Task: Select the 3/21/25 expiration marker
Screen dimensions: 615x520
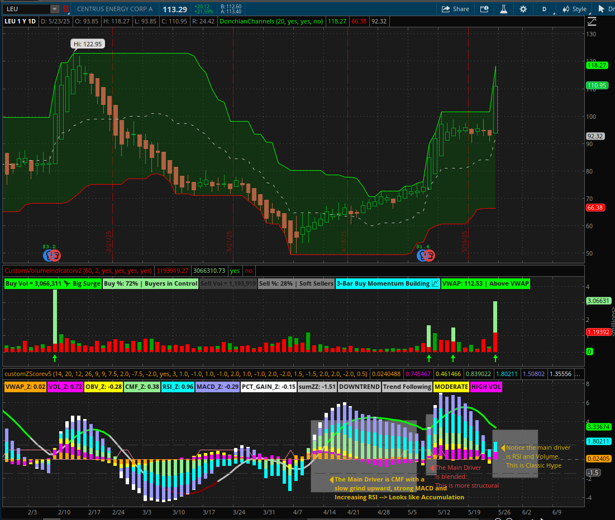Action: (230, 240)
